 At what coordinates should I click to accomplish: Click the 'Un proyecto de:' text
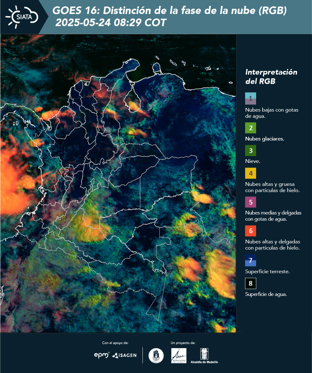[183, 343]
